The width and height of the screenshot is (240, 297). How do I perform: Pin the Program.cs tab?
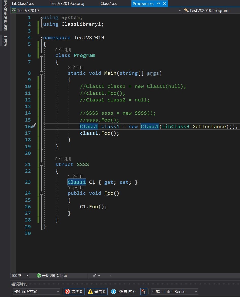click(159, 4)
